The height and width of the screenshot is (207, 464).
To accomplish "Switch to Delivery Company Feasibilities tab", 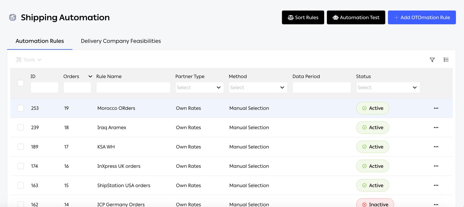I will click(121, 41).
